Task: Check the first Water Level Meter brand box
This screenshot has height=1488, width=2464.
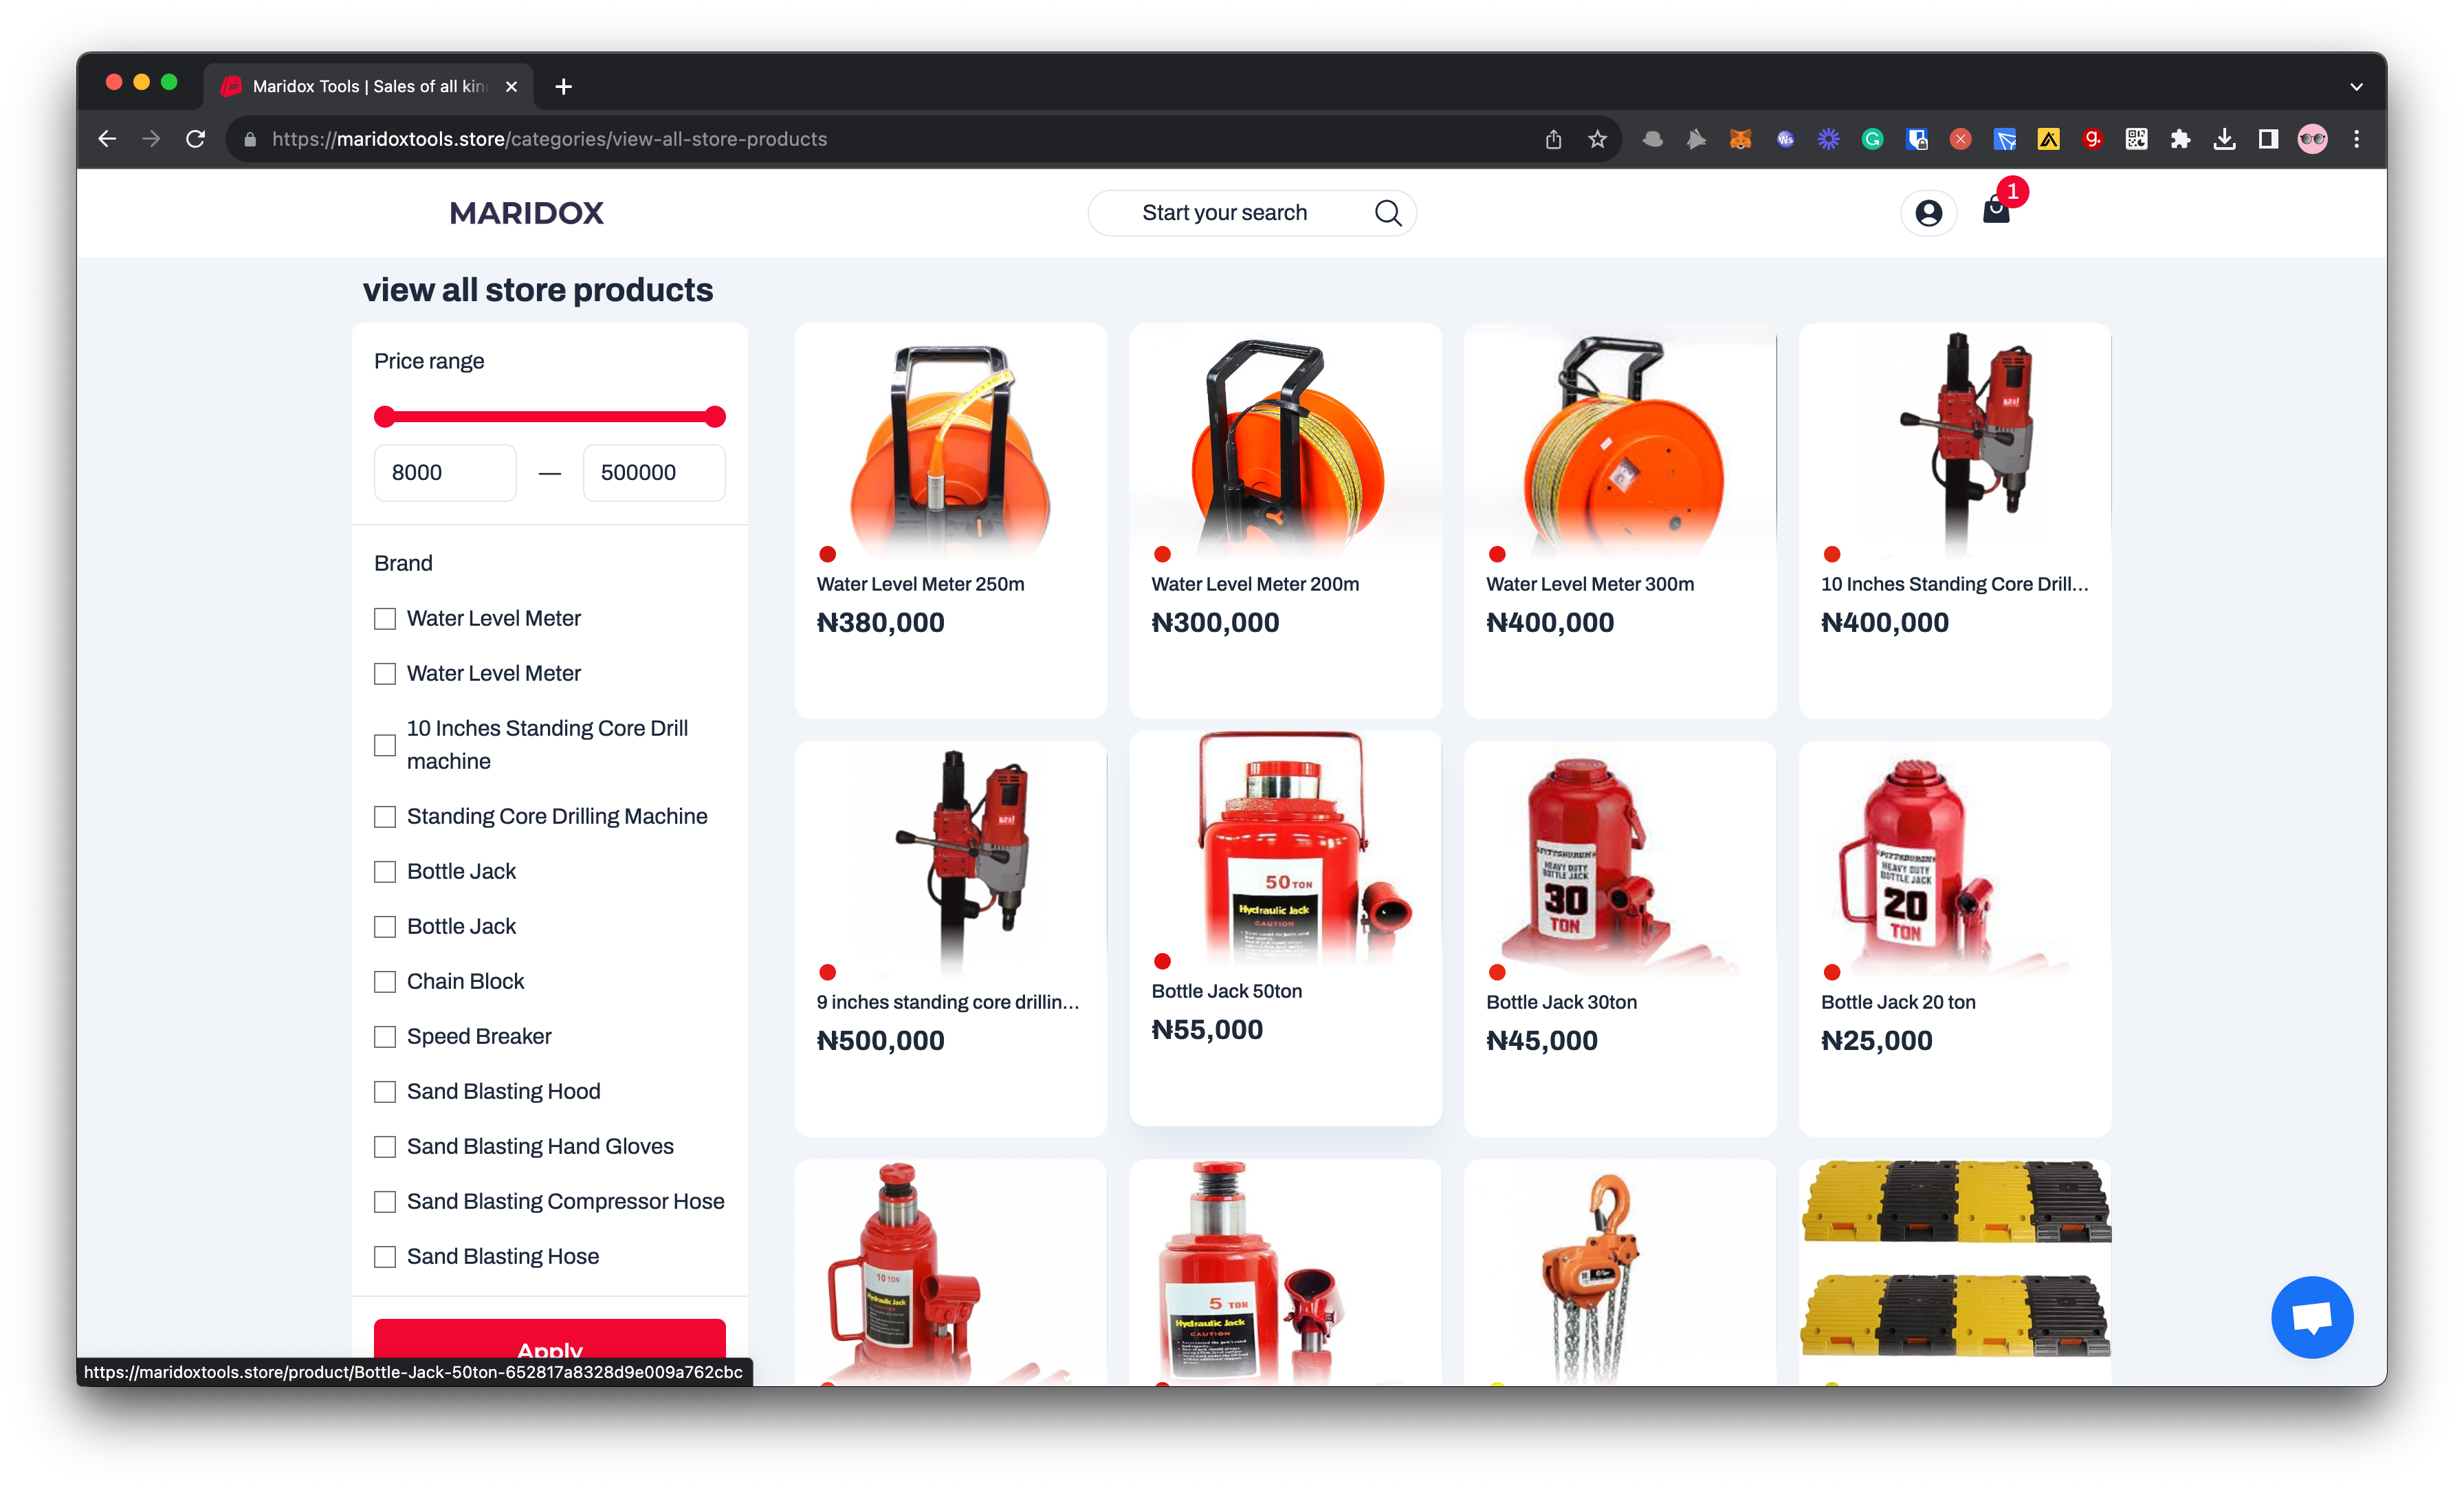Action: (385, 619)
